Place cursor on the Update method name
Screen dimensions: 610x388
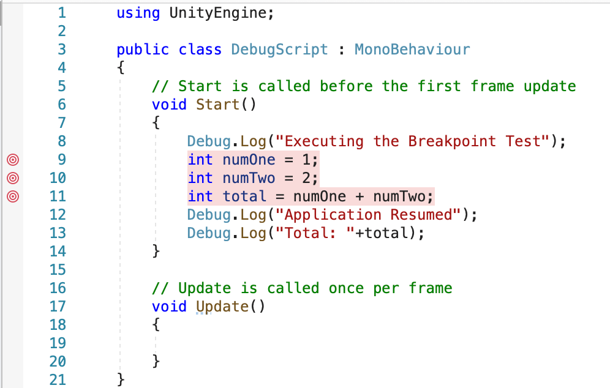(224, 307)
